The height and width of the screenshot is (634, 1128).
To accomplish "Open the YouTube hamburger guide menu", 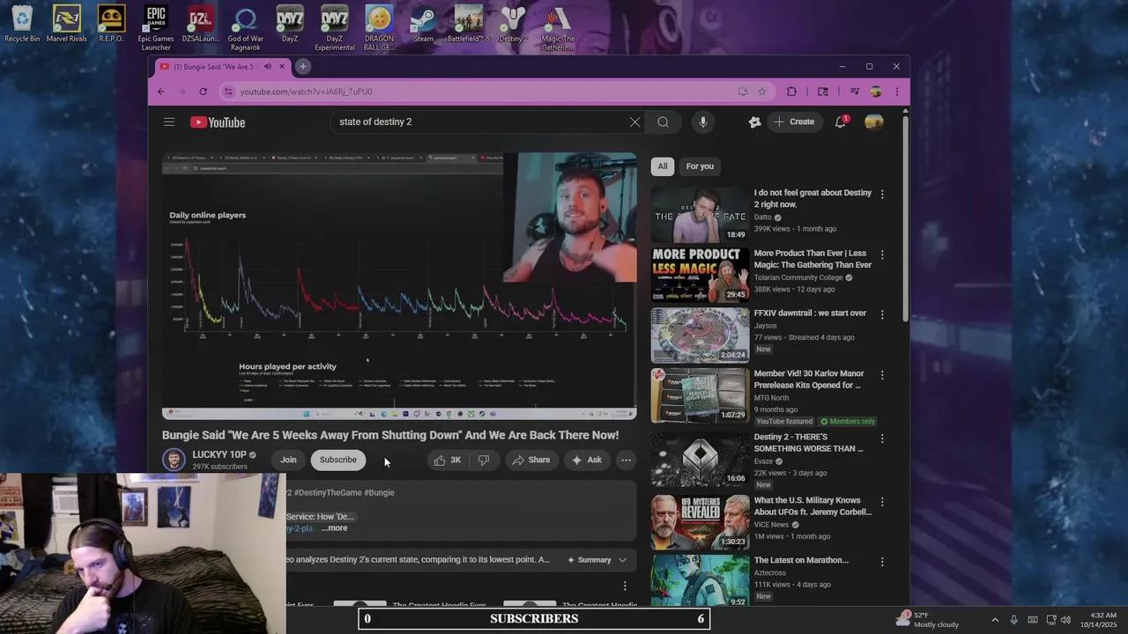I will pos(169,122).
